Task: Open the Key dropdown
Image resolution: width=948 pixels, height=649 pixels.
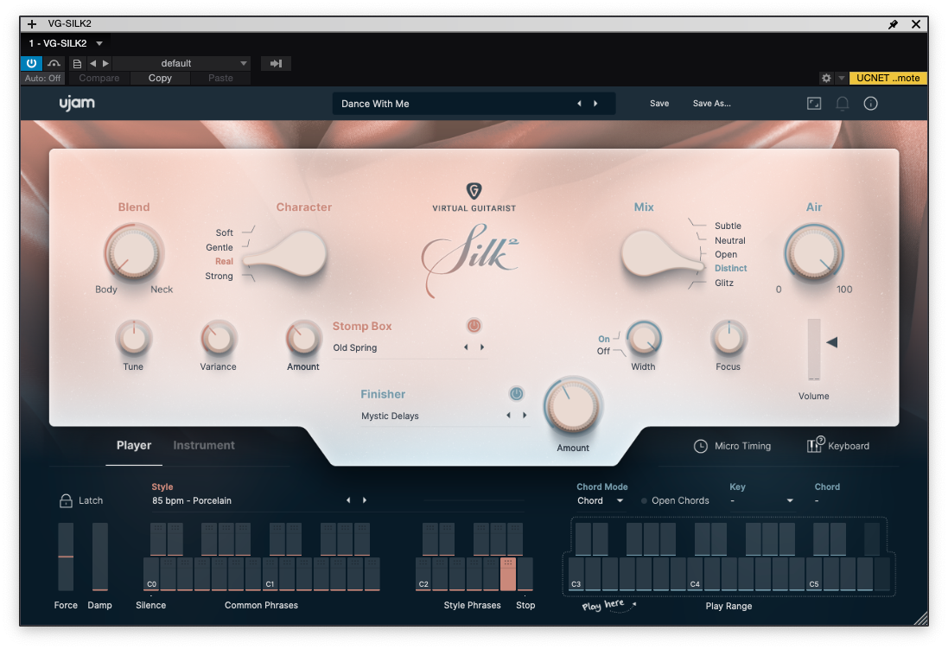Action: [762, 501]
